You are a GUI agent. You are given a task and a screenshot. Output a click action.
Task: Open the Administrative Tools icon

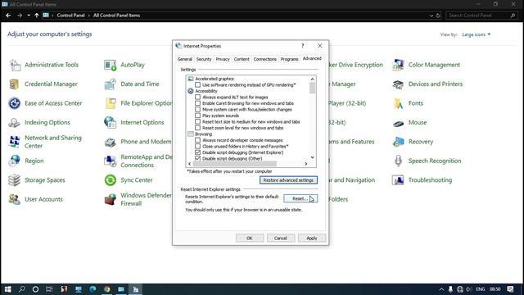coord(15,65)
